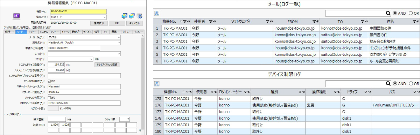The width and height of the screenshot is (420, 135).
Task: Click the globe-and-monitor network icon beside 機器No.
Action: coord(124,16)
